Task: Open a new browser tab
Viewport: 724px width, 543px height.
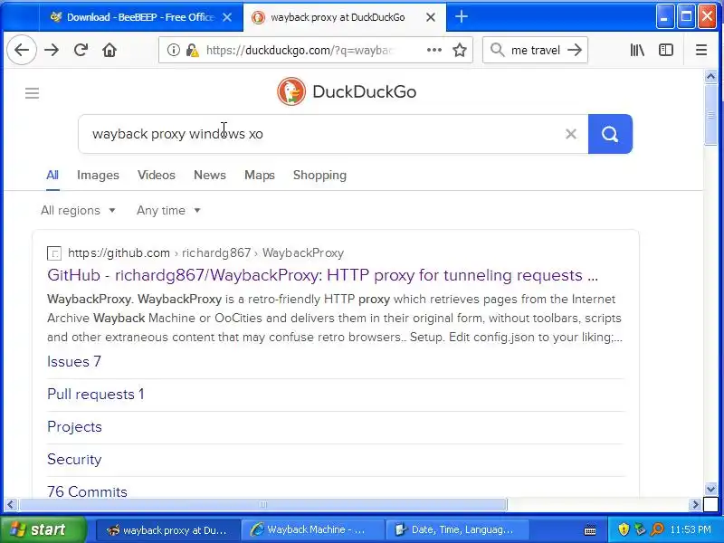Action: coord(462,17)
